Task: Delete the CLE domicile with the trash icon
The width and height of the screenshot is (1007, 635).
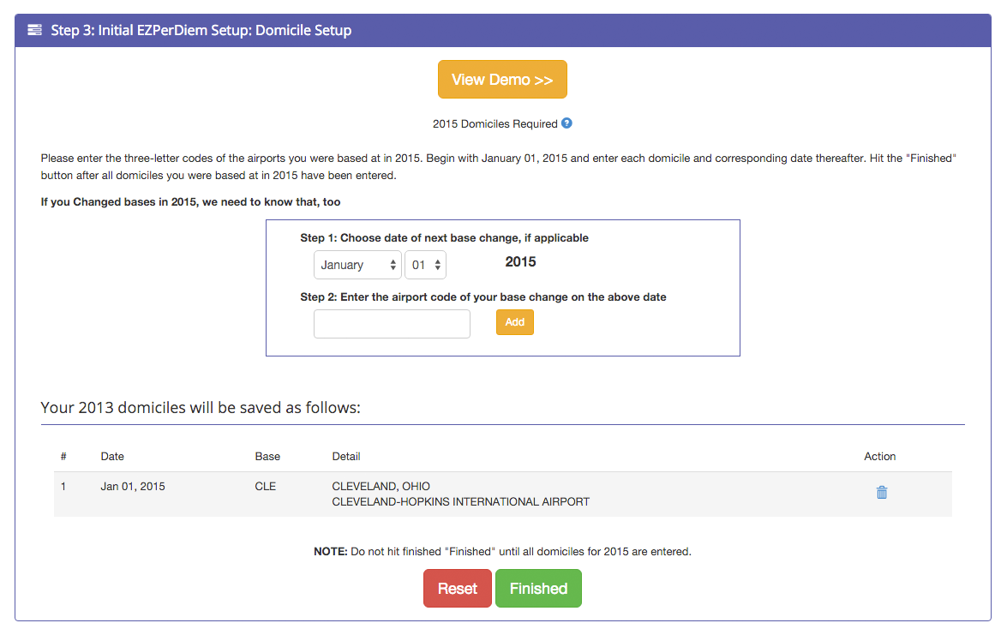Action: tap(881, 493)
